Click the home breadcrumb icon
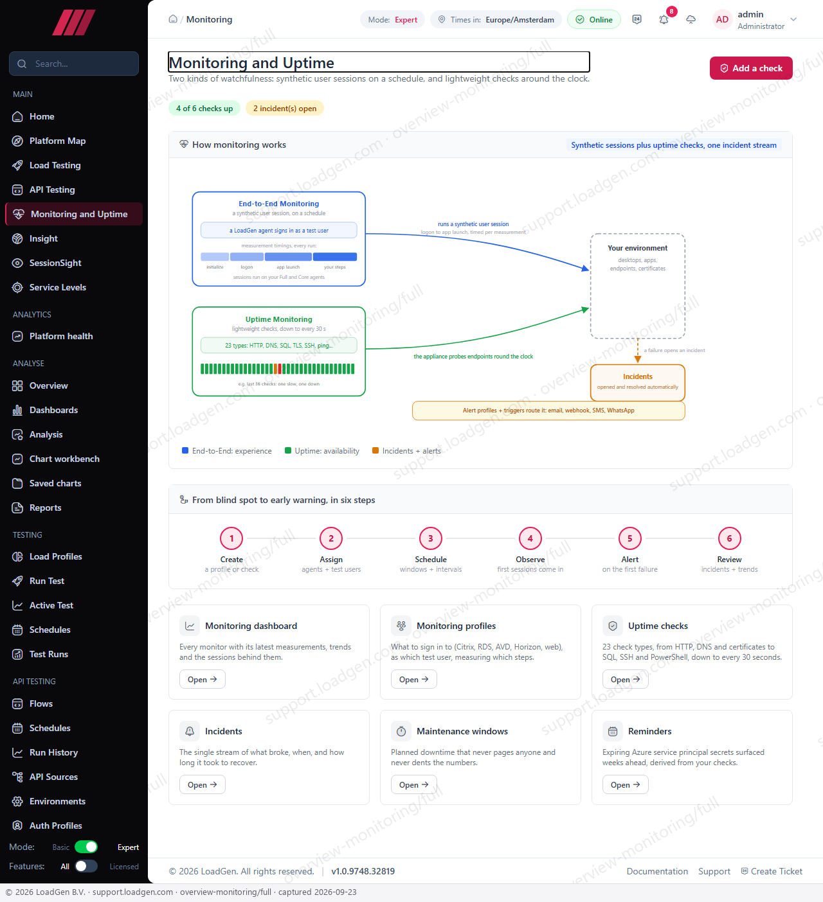 pyautogui.click(x=173, y=19)
